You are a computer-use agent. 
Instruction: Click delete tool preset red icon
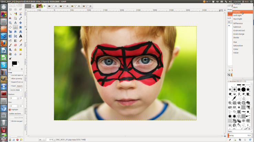tap(17, 140)
